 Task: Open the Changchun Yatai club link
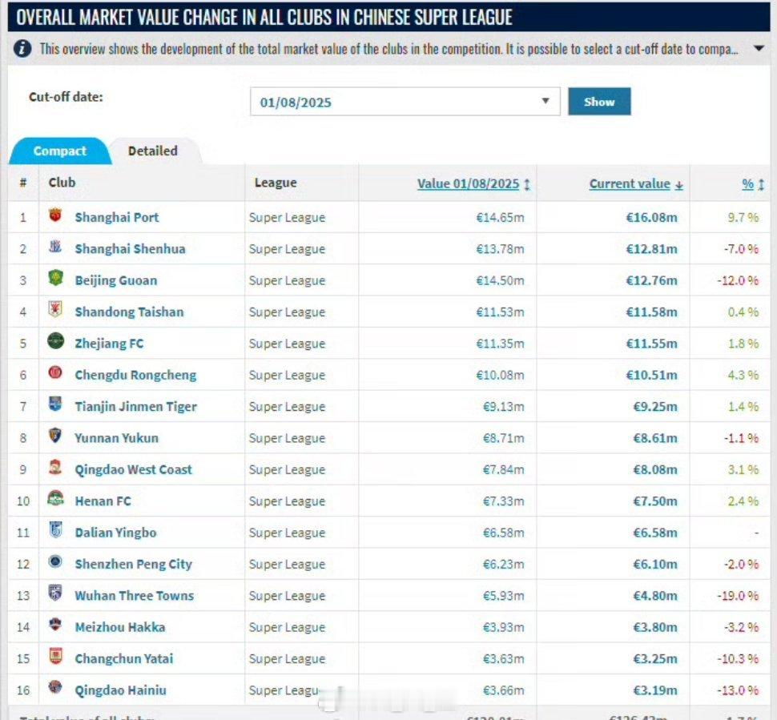124,659
